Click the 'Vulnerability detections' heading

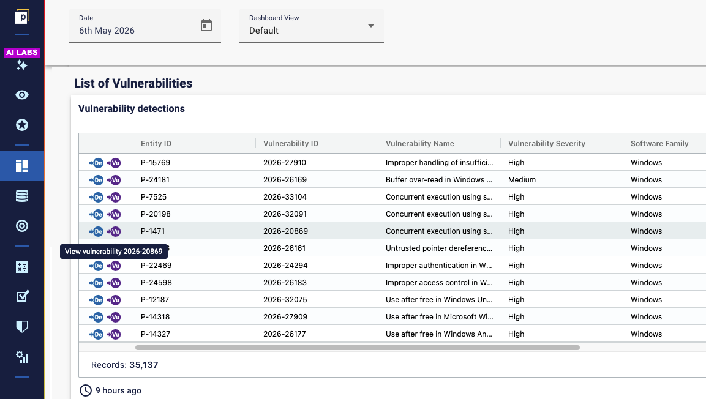click(132, 108)
